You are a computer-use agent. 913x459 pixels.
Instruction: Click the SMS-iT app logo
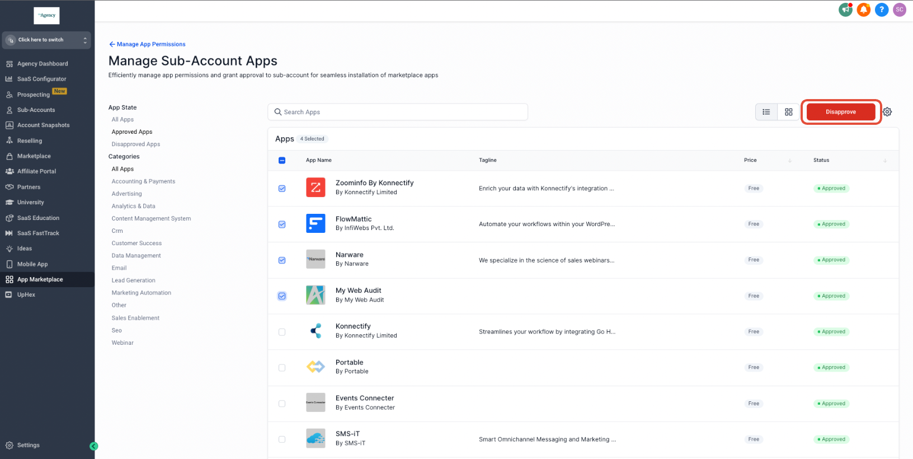(316, 438)
